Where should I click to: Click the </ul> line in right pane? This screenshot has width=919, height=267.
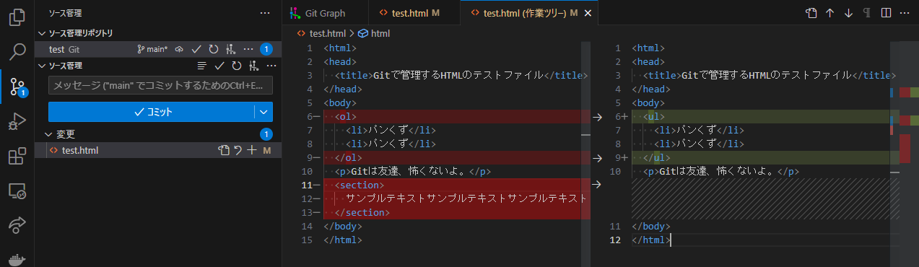pyautogui.click(x=657, y=158)
